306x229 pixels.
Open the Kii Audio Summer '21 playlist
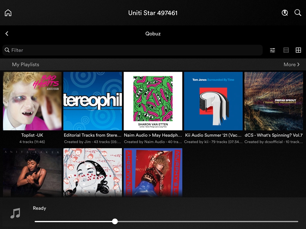[213, 101]
